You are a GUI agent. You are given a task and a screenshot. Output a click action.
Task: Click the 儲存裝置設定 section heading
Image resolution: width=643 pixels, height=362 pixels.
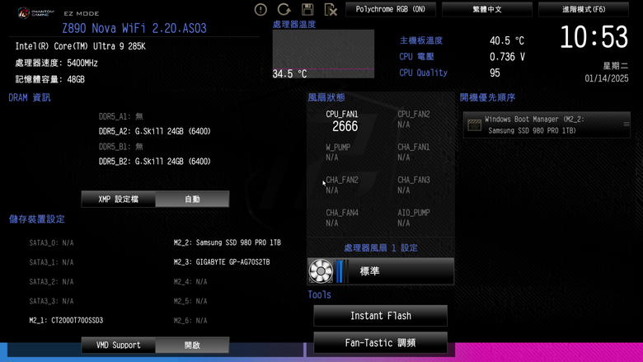point(37,219)
